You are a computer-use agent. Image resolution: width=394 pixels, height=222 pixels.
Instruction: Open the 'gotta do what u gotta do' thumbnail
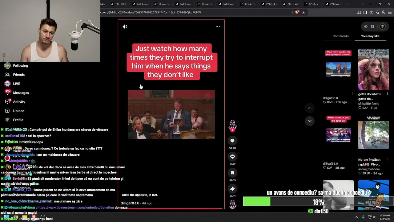pos(373,69)
